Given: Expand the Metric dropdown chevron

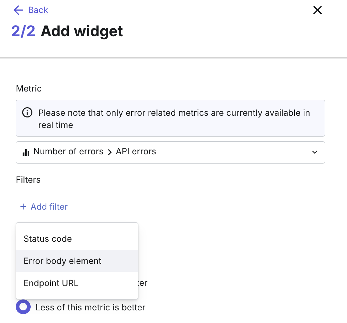Looking at the screenshot, I should click(x=315, y=152).
